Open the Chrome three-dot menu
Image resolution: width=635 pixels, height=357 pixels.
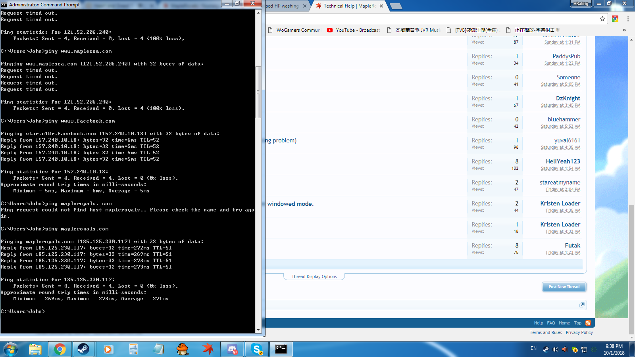[x=628, y=19]
